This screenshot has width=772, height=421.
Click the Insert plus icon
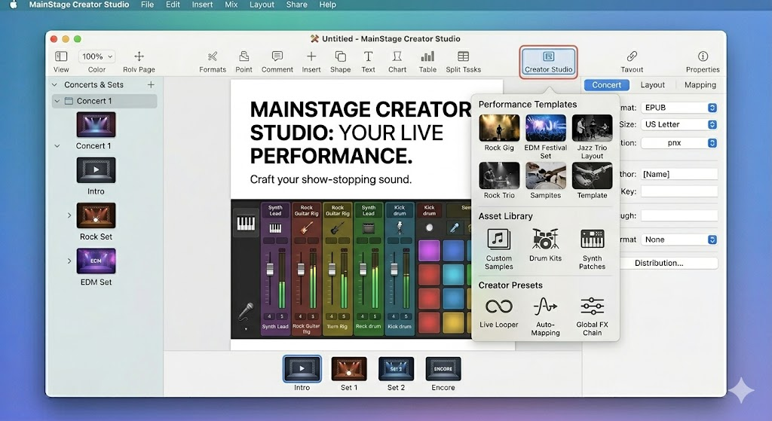[x=311, y=56]
